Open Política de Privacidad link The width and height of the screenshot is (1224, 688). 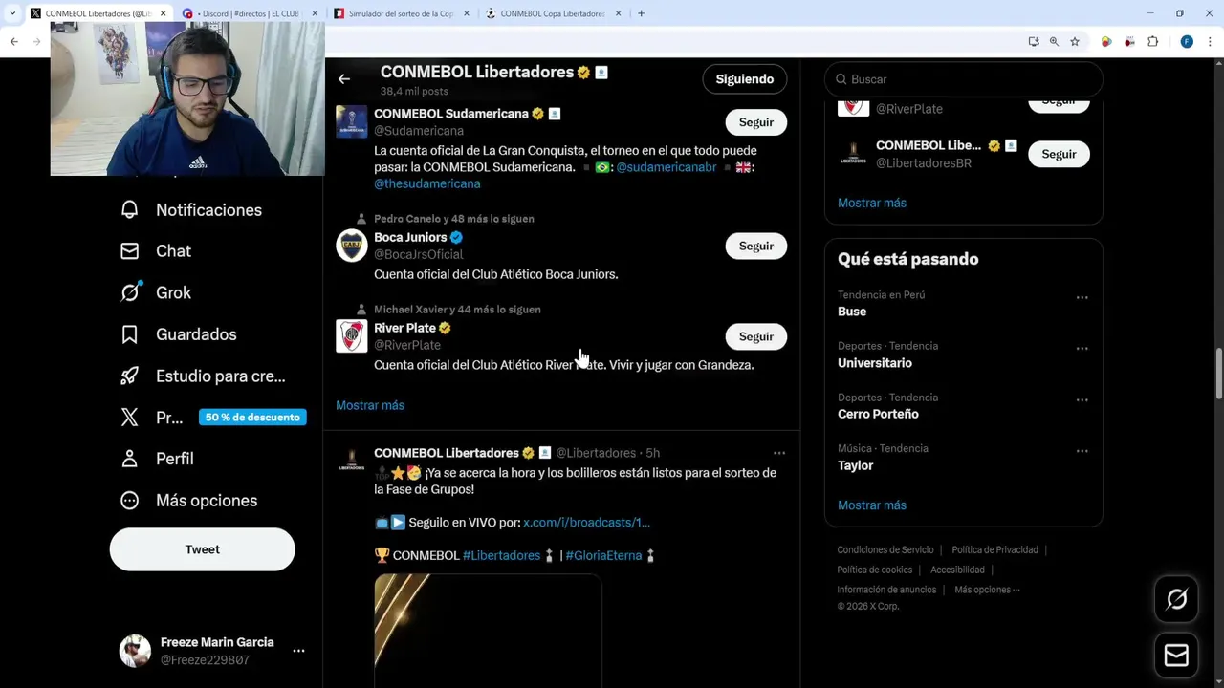tap(994, 550)
